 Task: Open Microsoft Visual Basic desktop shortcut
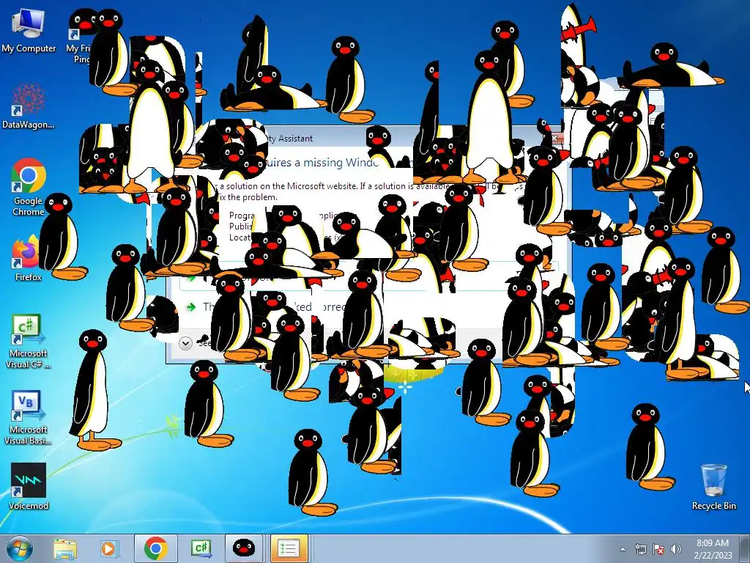click(28, 417)
